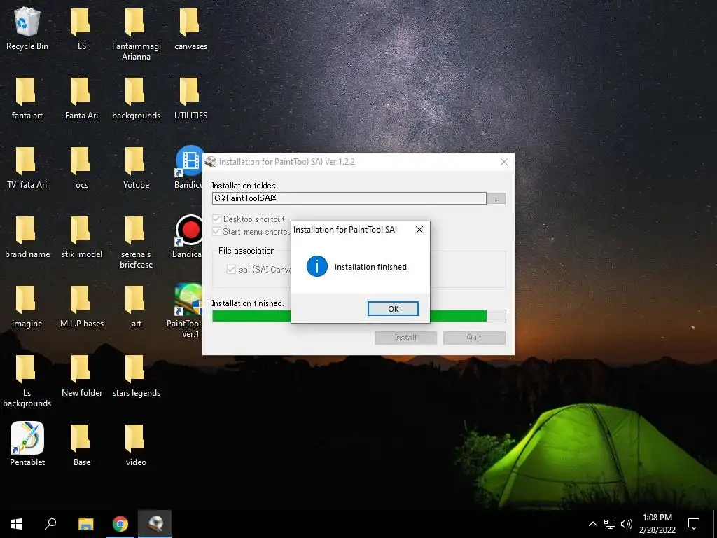Select the M.L.P bases folder

coord(81,307)
